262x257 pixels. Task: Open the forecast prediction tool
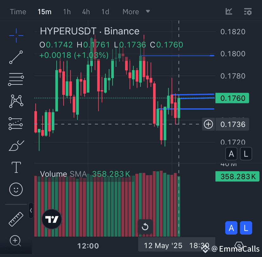pyautogui.click(x=16, y=123)
